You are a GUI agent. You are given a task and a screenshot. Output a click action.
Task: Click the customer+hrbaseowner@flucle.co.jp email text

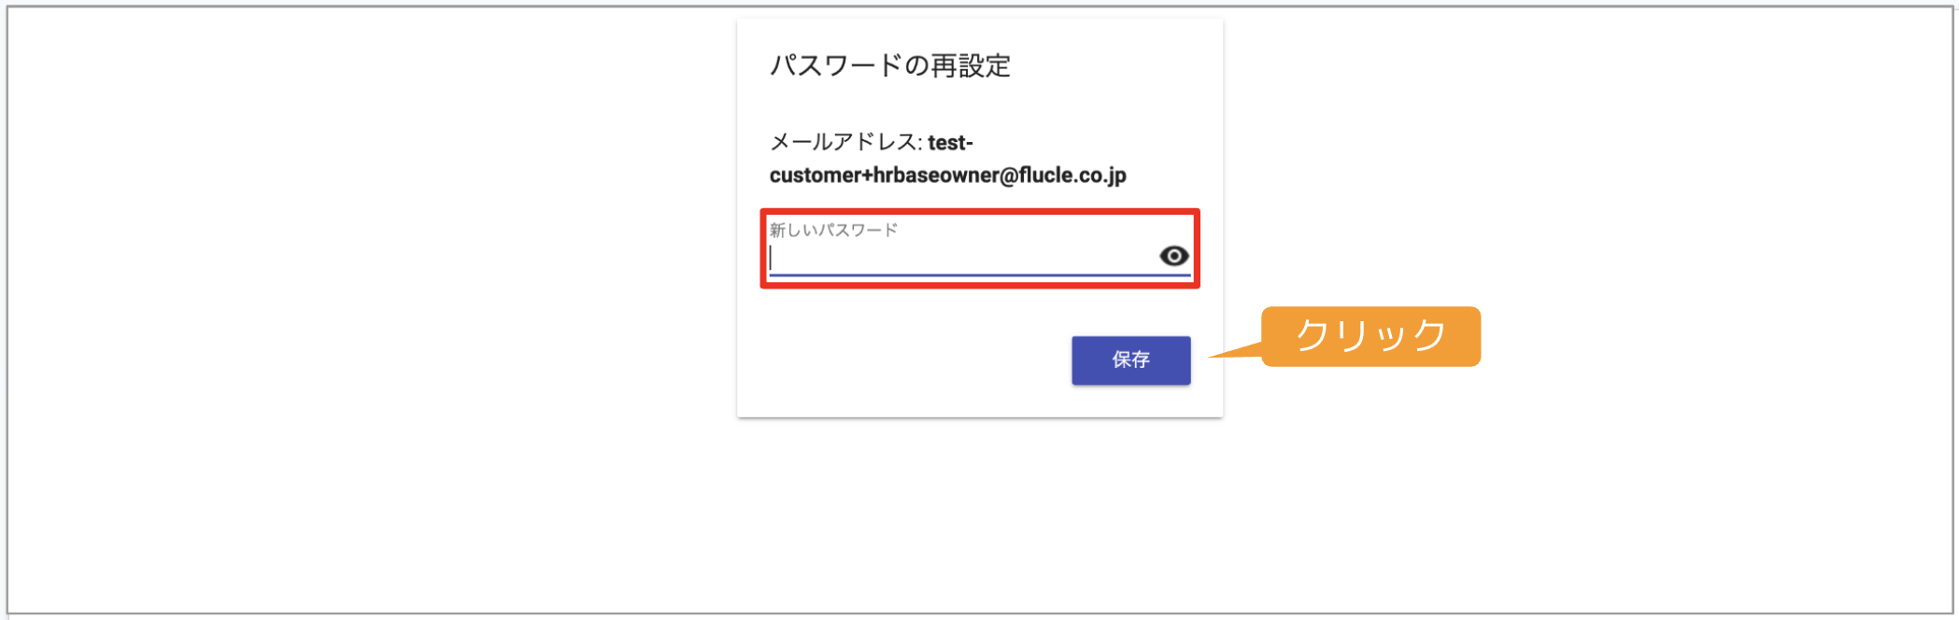(x=947, y=176)
